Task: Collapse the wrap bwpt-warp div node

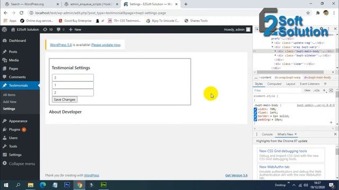Action: (x=272, y=47)
